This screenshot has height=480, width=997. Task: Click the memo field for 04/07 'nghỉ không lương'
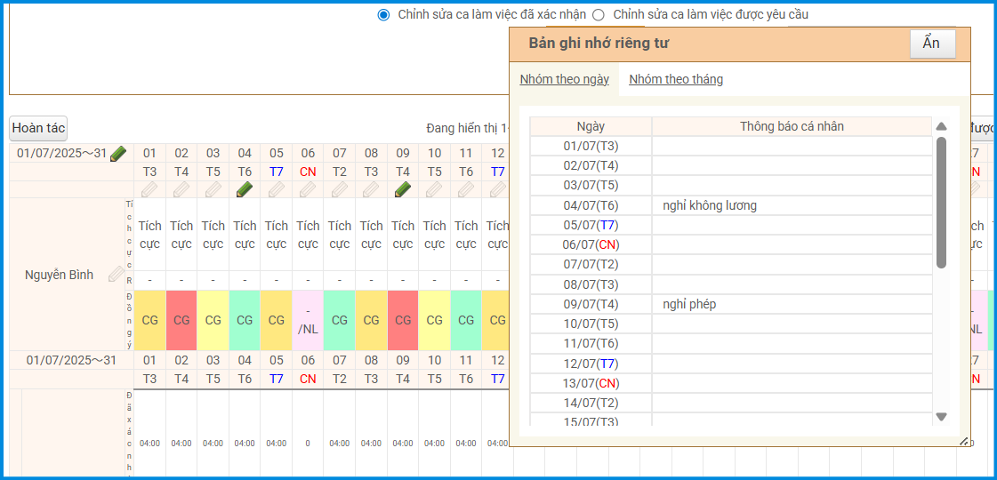click(x=791, y=205)
